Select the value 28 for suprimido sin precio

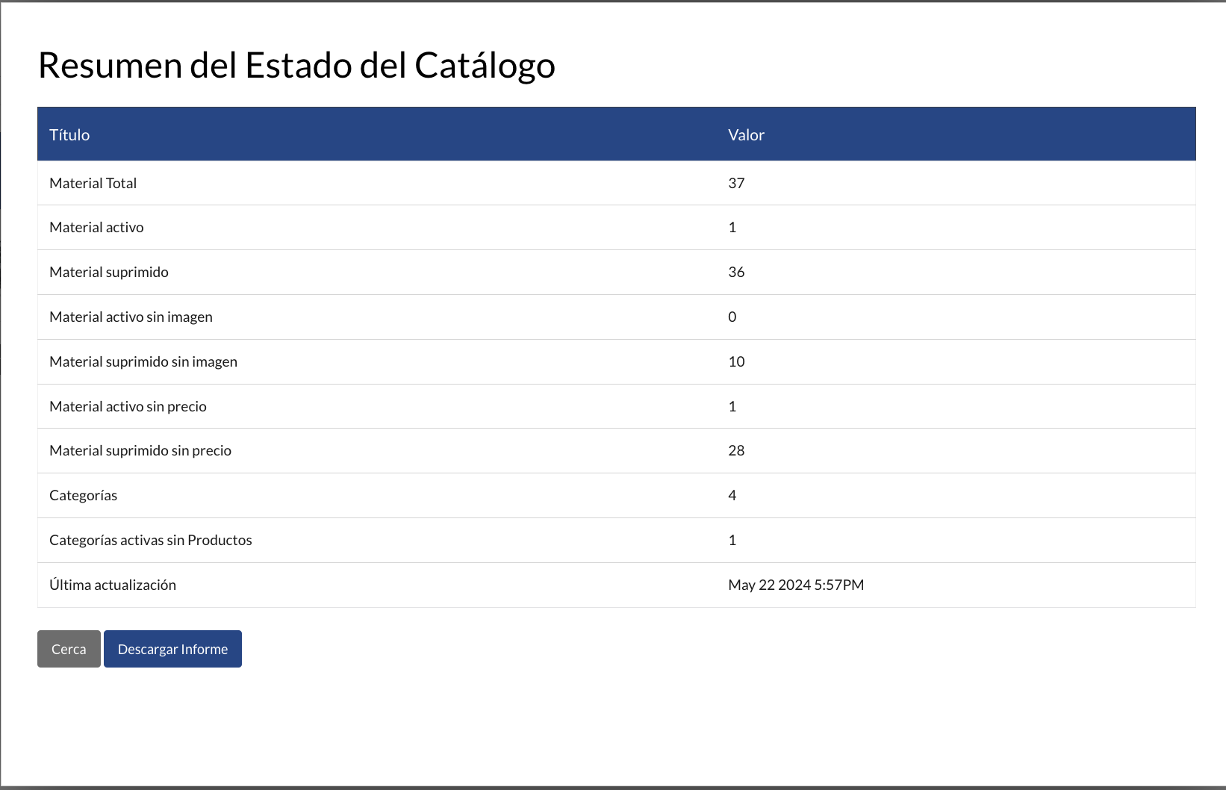click(736, 450)
